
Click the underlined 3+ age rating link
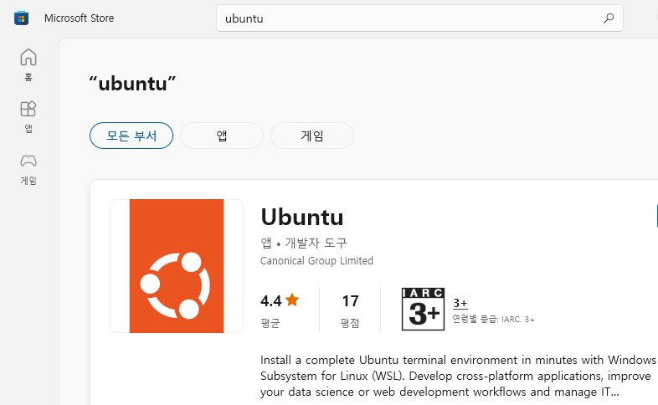[x=460, y=303]
